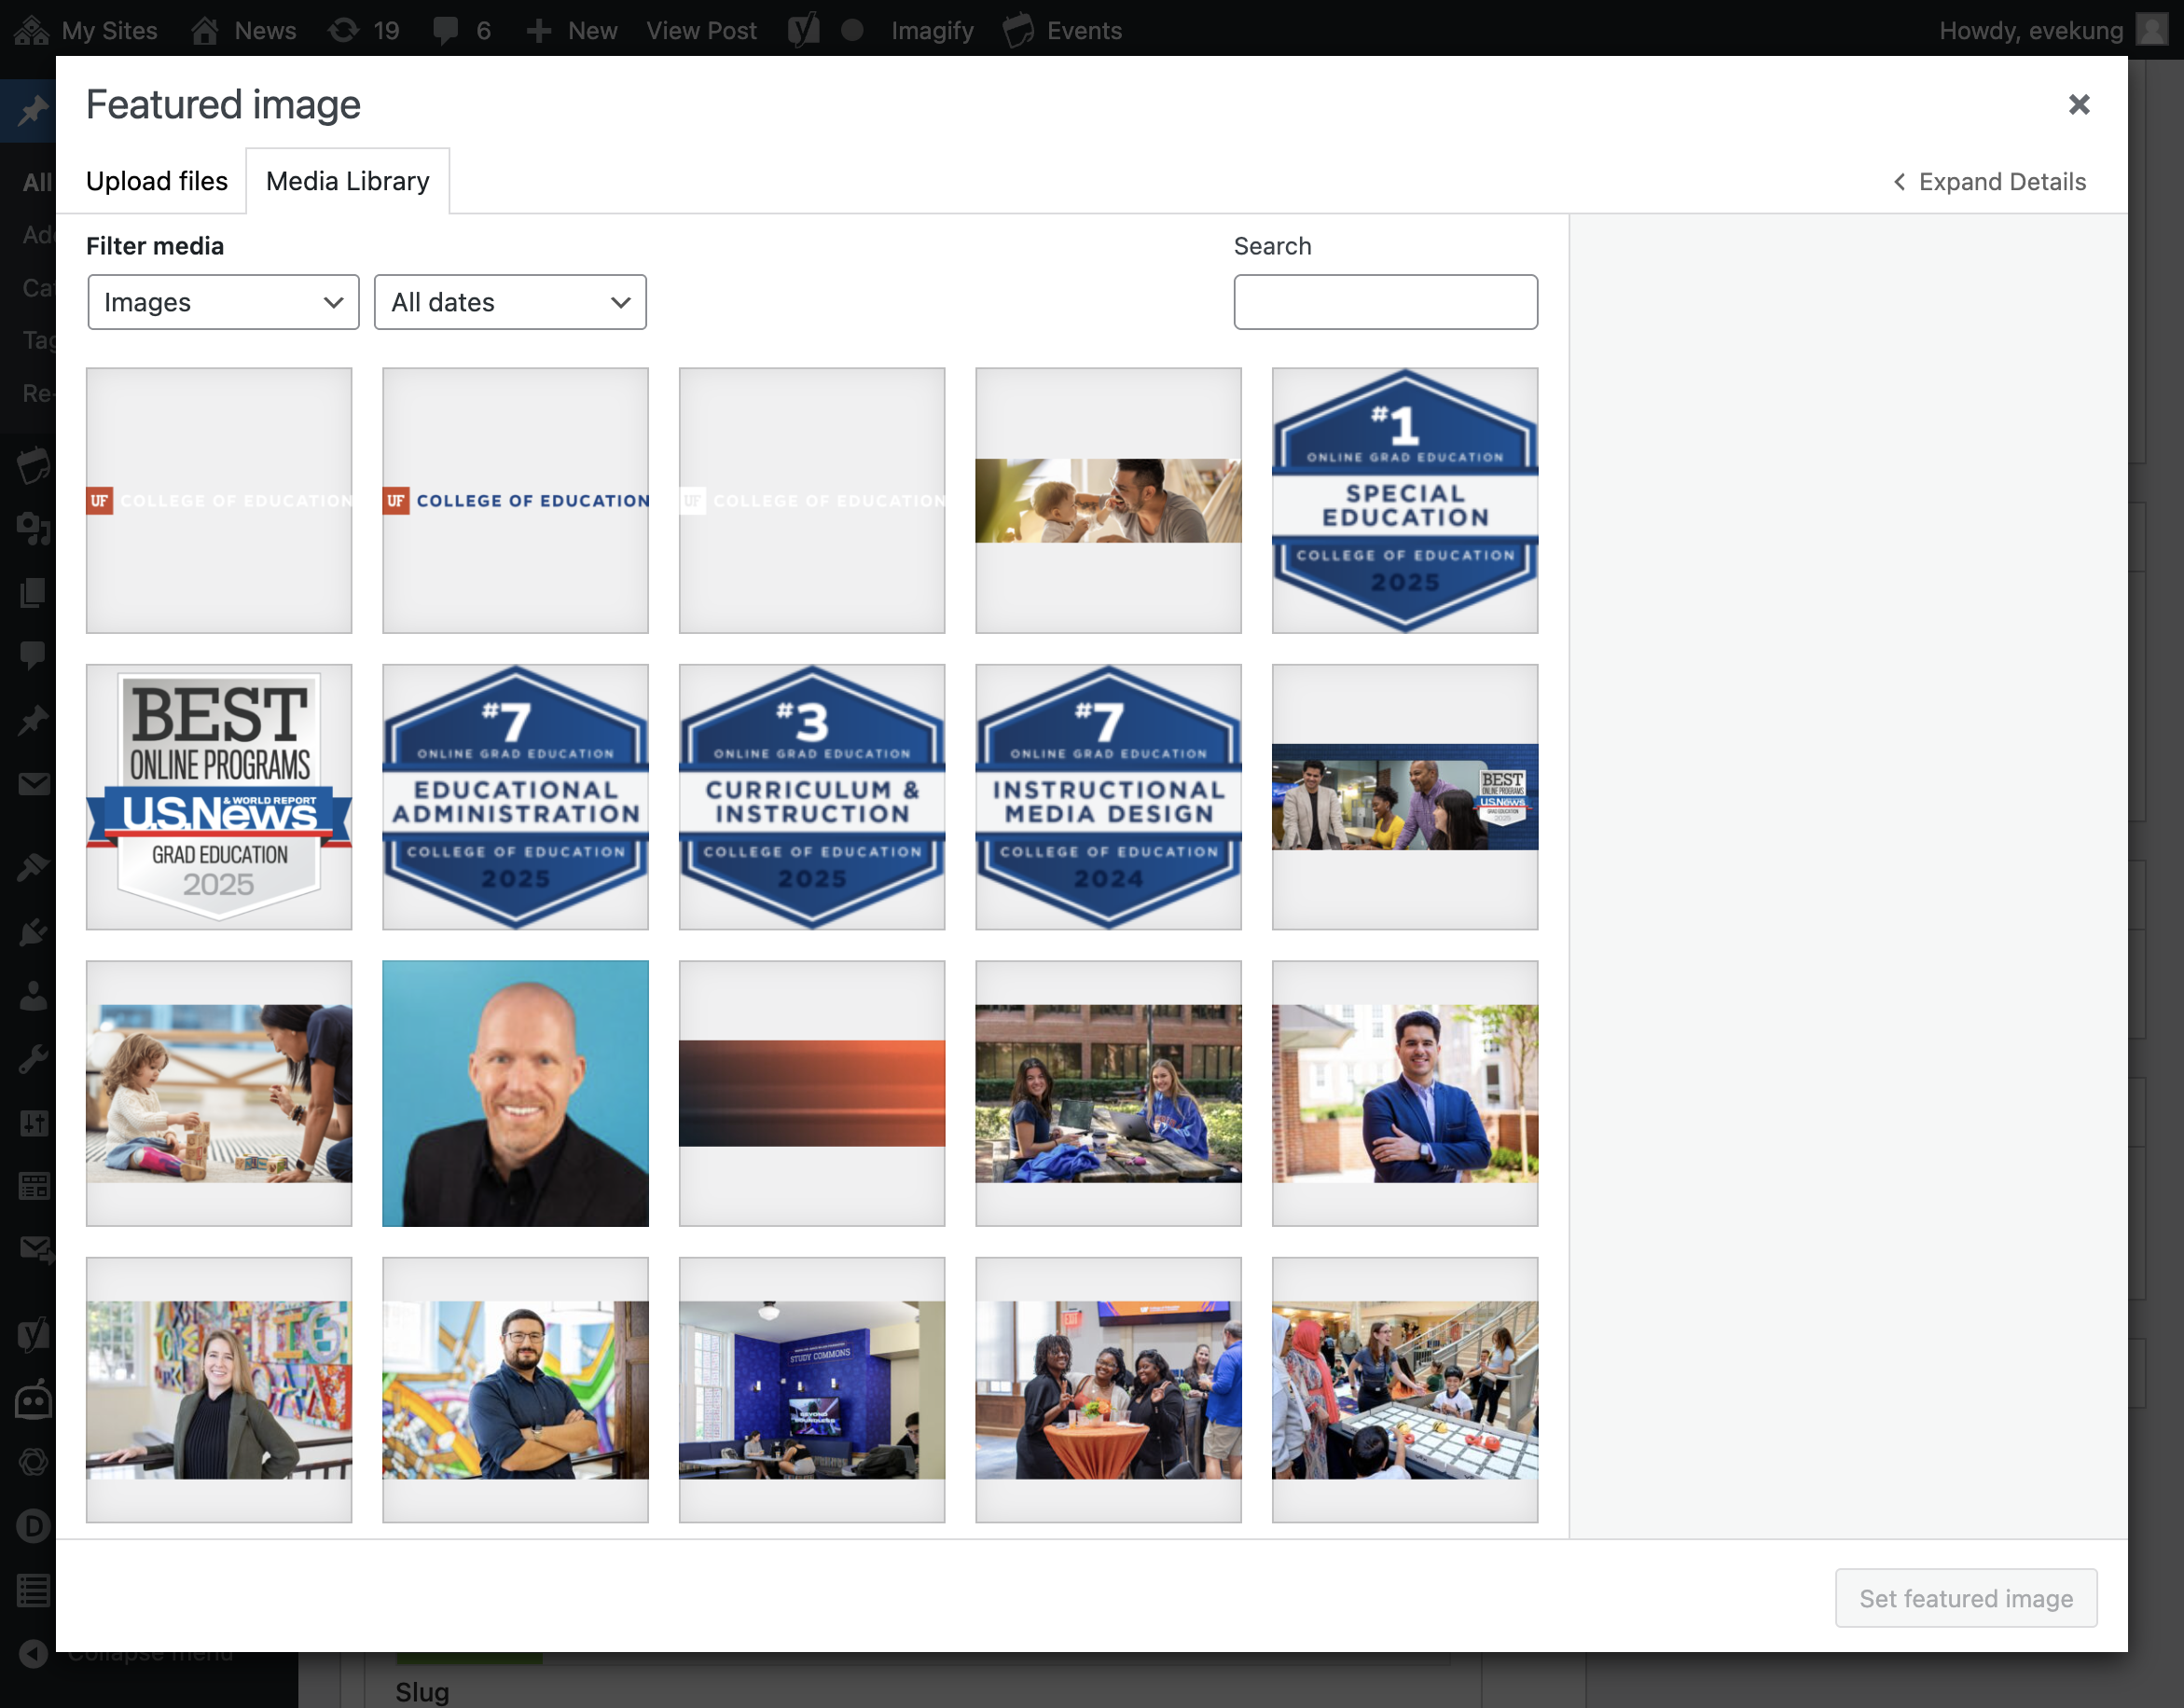Open Events in the admin bar
The image size is (2184, 1708).
1063,30
